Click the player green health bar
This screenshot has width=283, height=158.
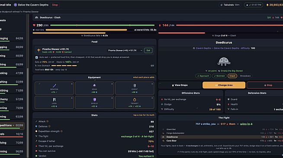(102, 25)
